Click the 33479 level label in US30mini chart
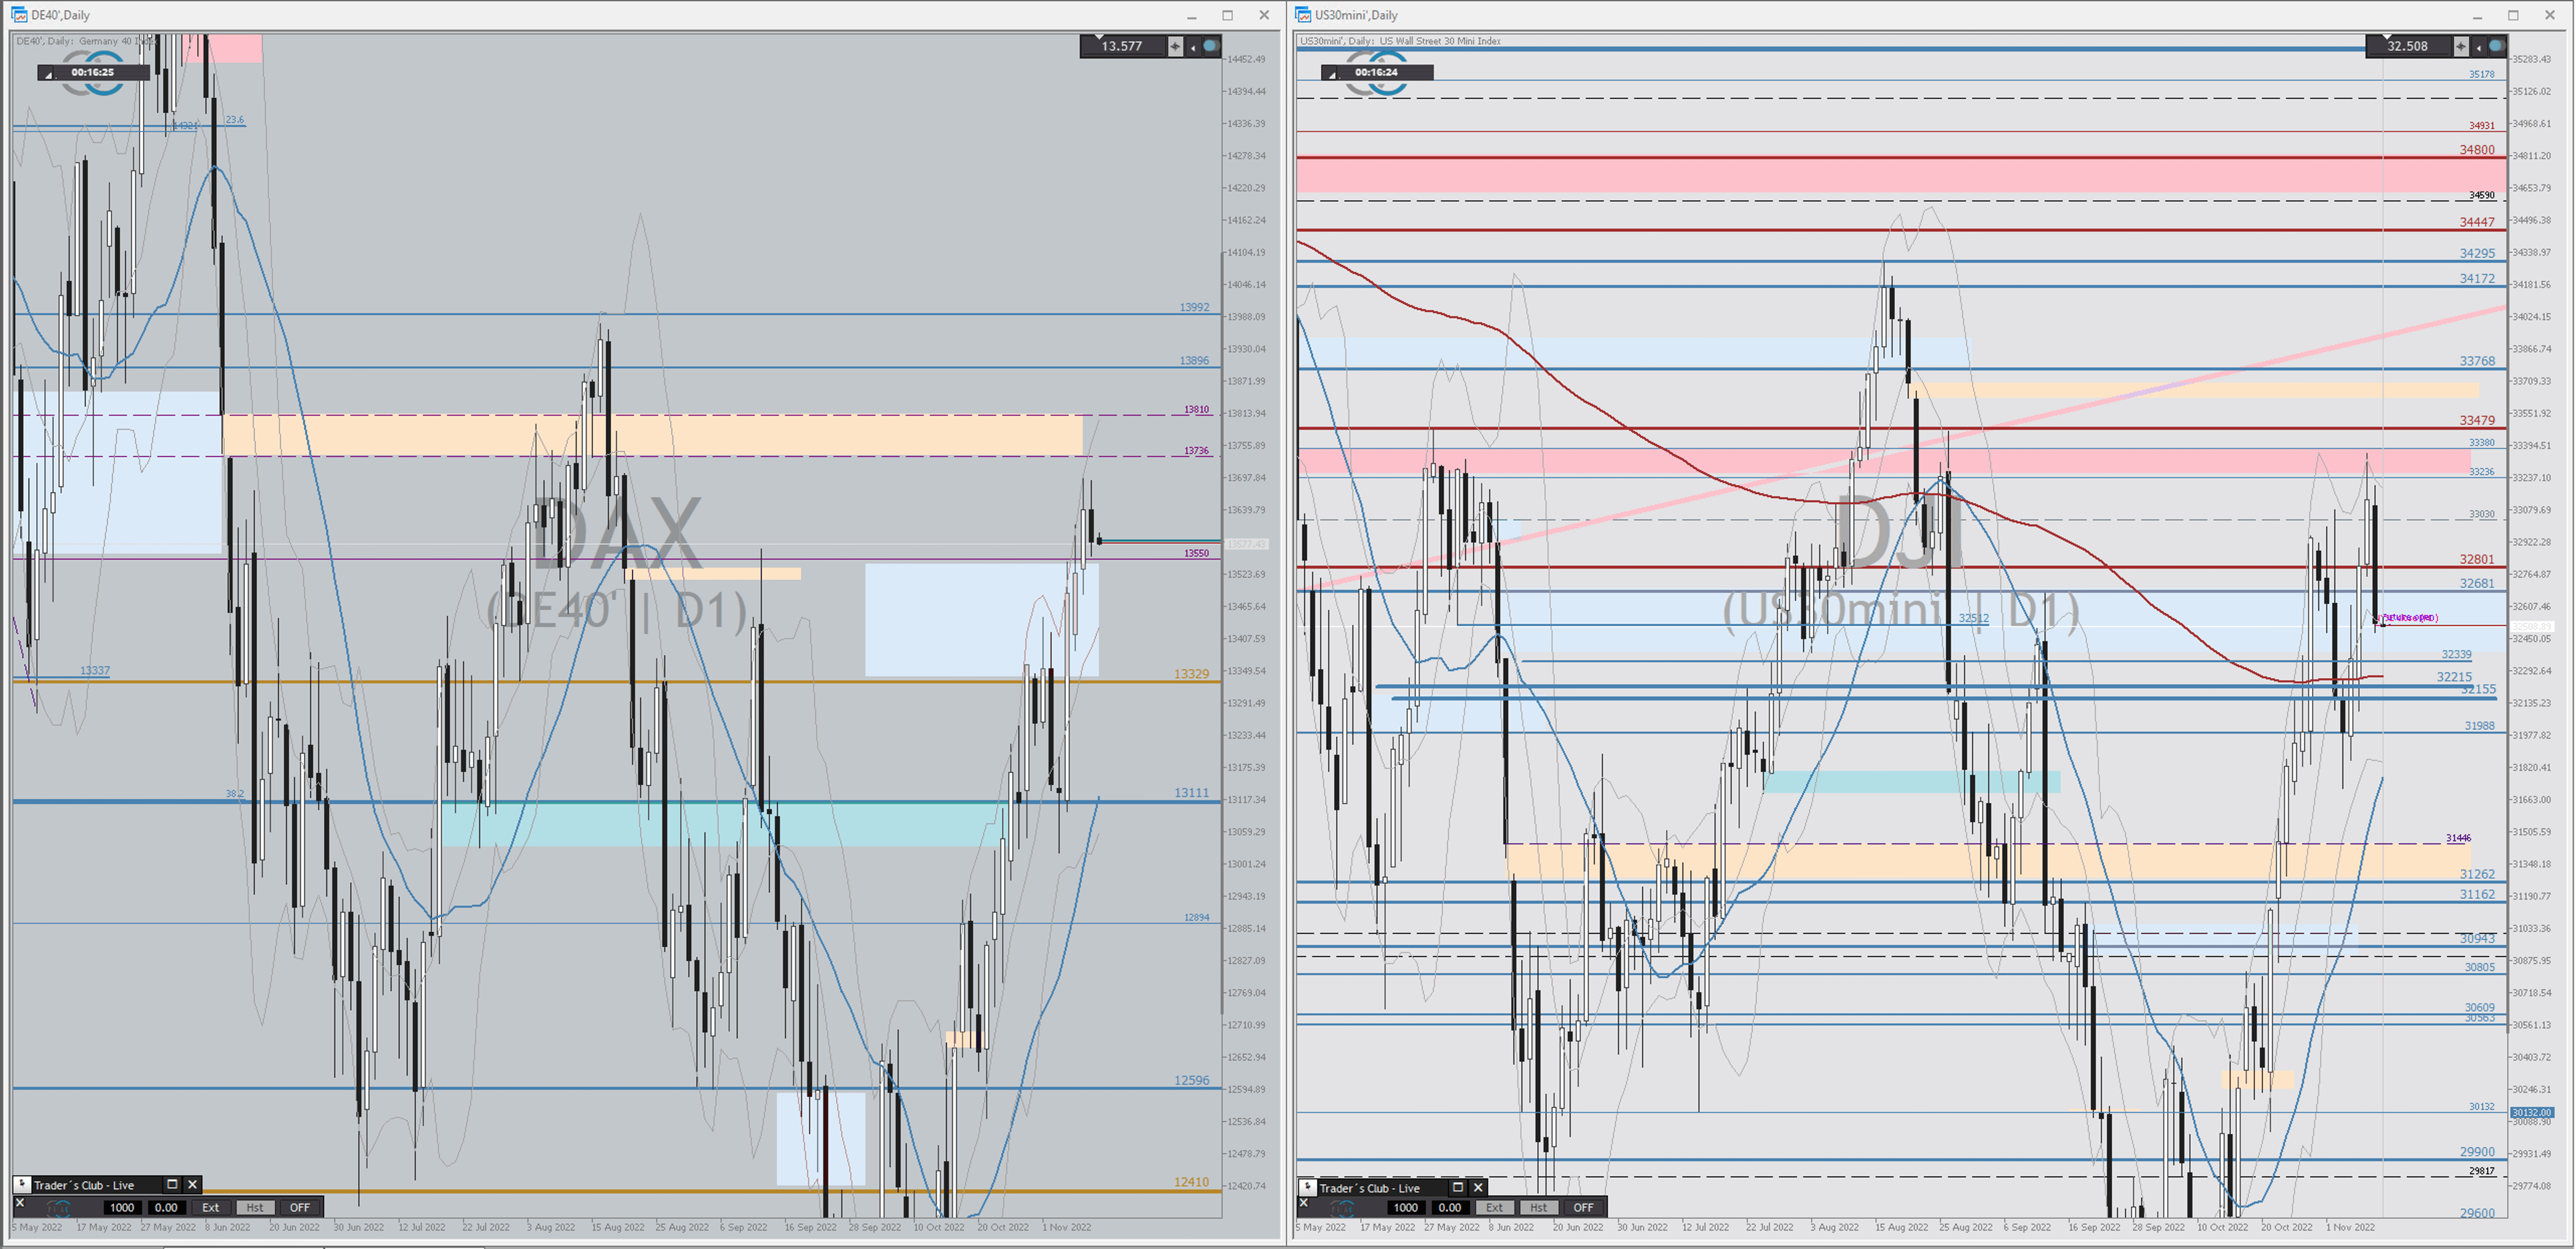The width and height of the screenshot is (2576, 1249). (x=2477, y=420)
